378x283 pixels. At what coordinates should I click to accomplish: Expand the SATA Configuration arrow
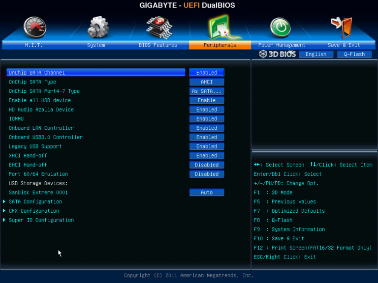pos(4,201)
